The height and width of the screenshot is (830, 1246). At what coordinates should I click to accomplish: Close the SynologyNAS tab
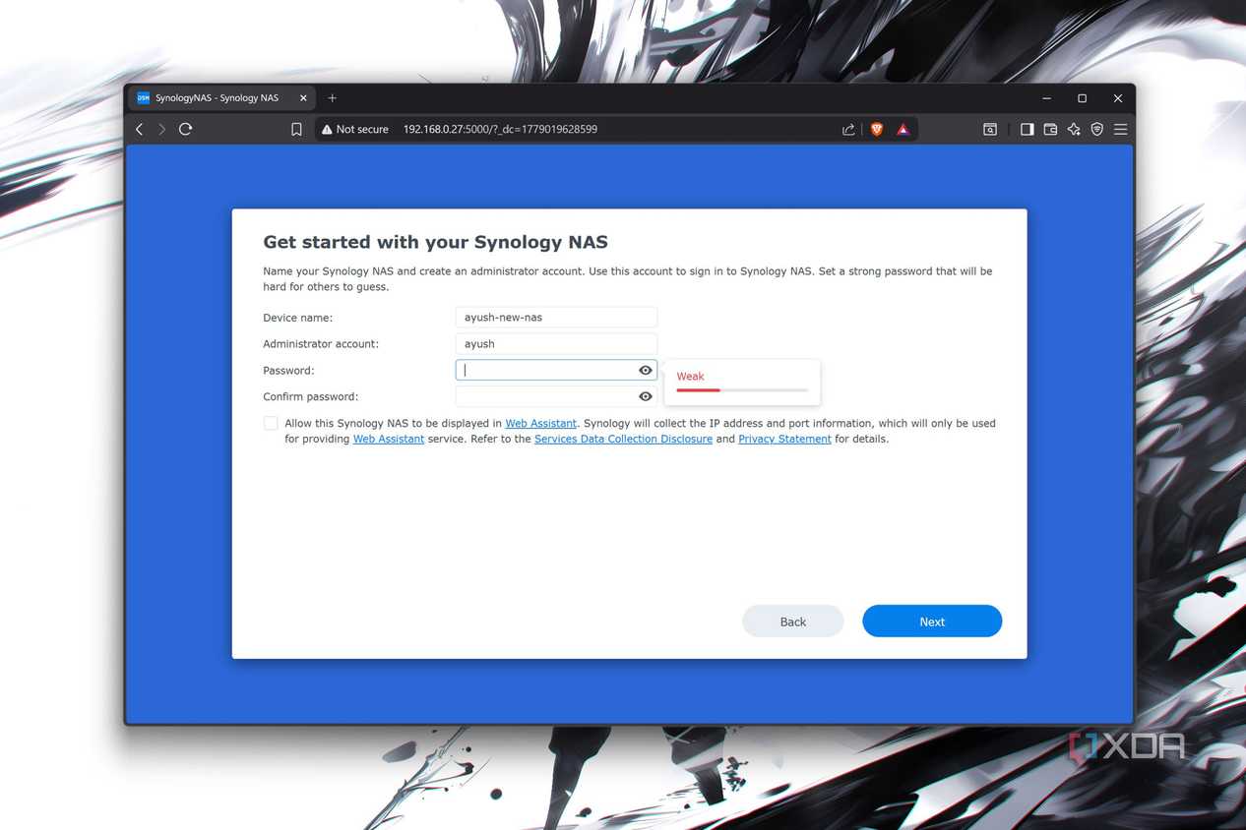pyautogui.click(x=303, y=98)
